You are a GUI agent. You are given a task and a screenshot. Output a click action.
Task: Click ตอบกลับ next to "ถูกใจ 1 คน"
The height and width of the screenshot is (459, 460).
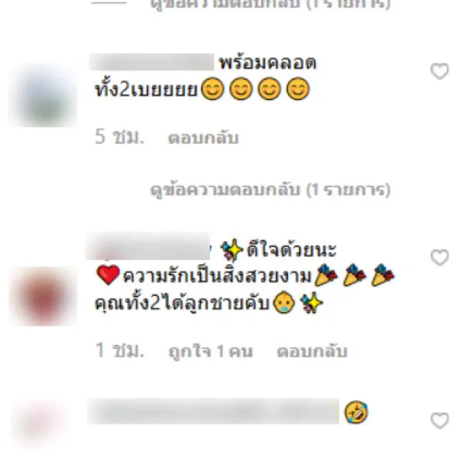click(x=312, y=351)
